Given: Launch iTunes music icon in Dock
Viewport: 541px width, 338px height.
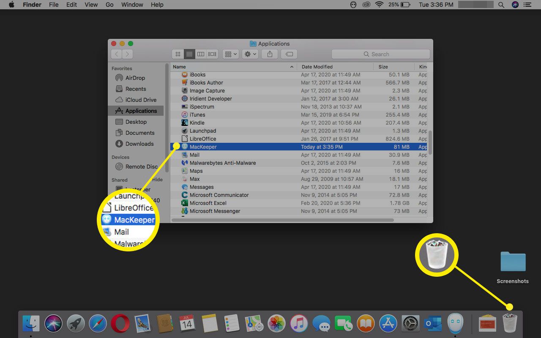Looking at the screenshot, I should tap(299, 324).
